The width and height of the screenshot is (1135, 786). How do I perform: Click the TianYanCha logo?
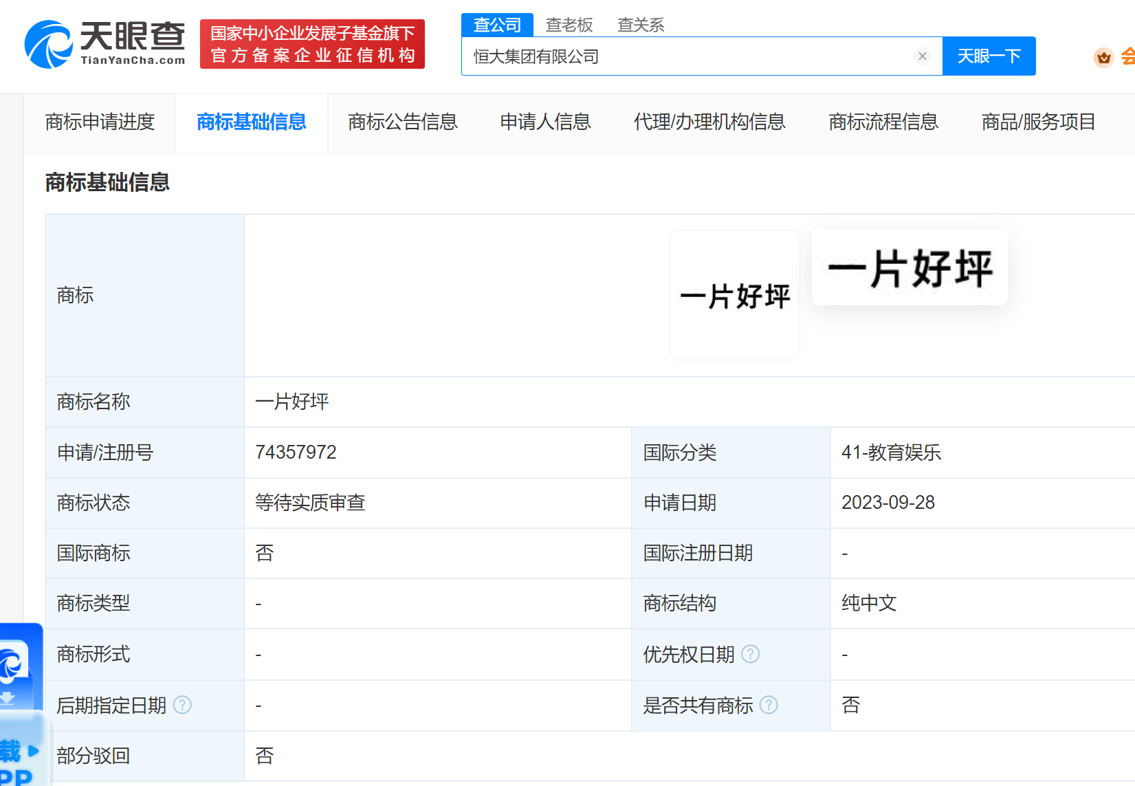click(104, 44)
